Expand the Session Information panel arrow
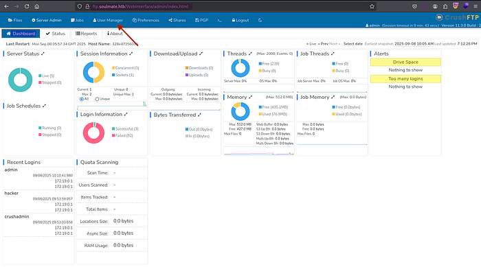Screen dimensions: 481x267 131,54
